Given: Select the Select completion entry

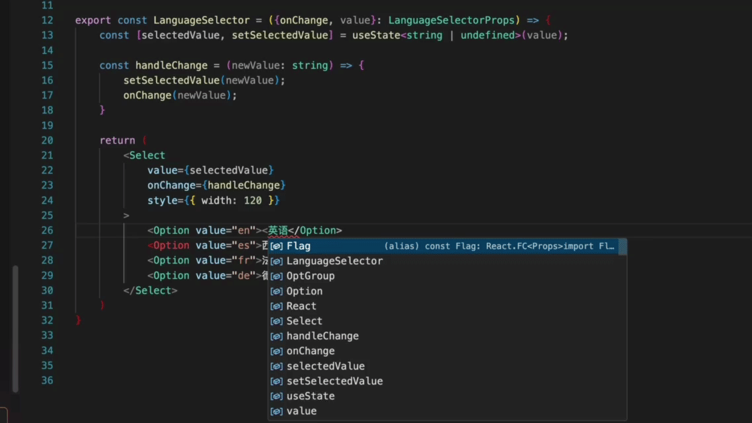Looking at the screenshot, I should tap(447, 321).
